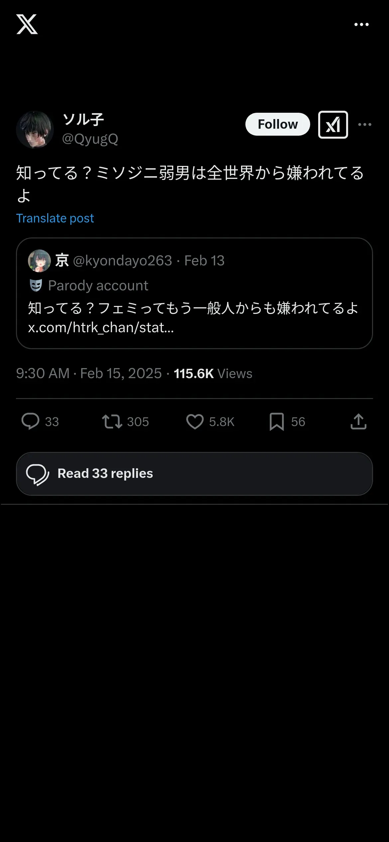Follow the ソル子 account
Viewport: 389px width, 842px height.
[x=278, y=124]
